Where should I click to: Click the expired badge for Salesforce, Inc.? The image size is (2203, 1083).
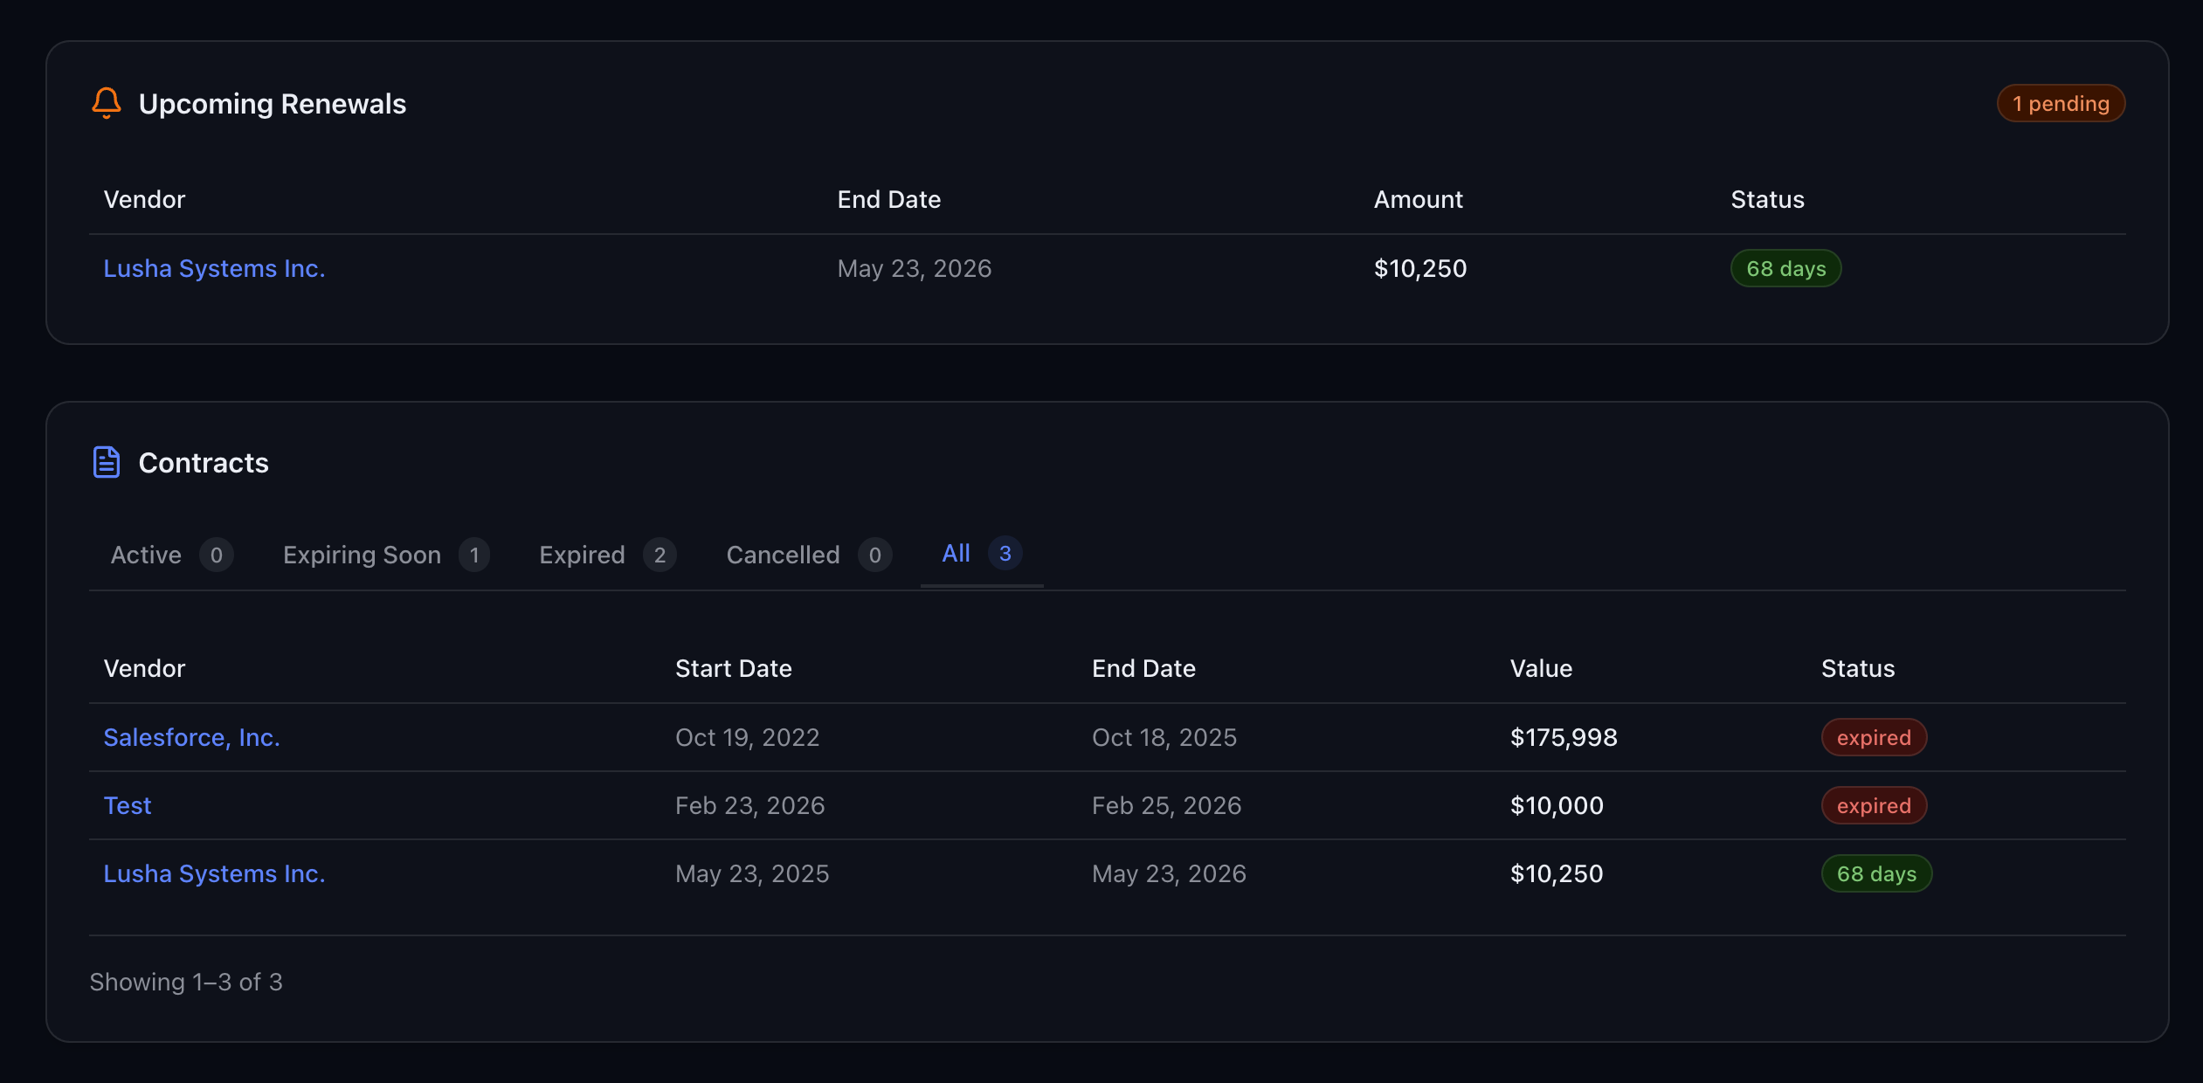click(x=1873, y=737)
